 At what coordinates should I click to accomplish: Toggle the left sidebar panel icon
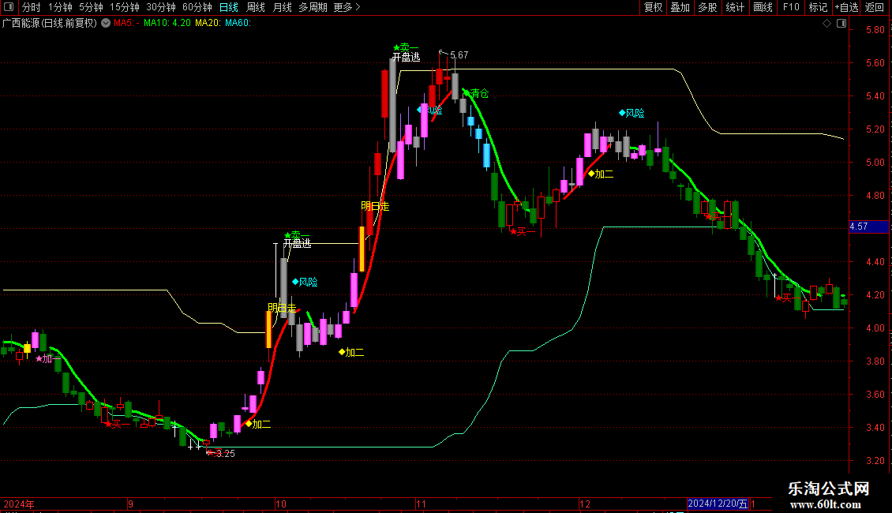9,7
